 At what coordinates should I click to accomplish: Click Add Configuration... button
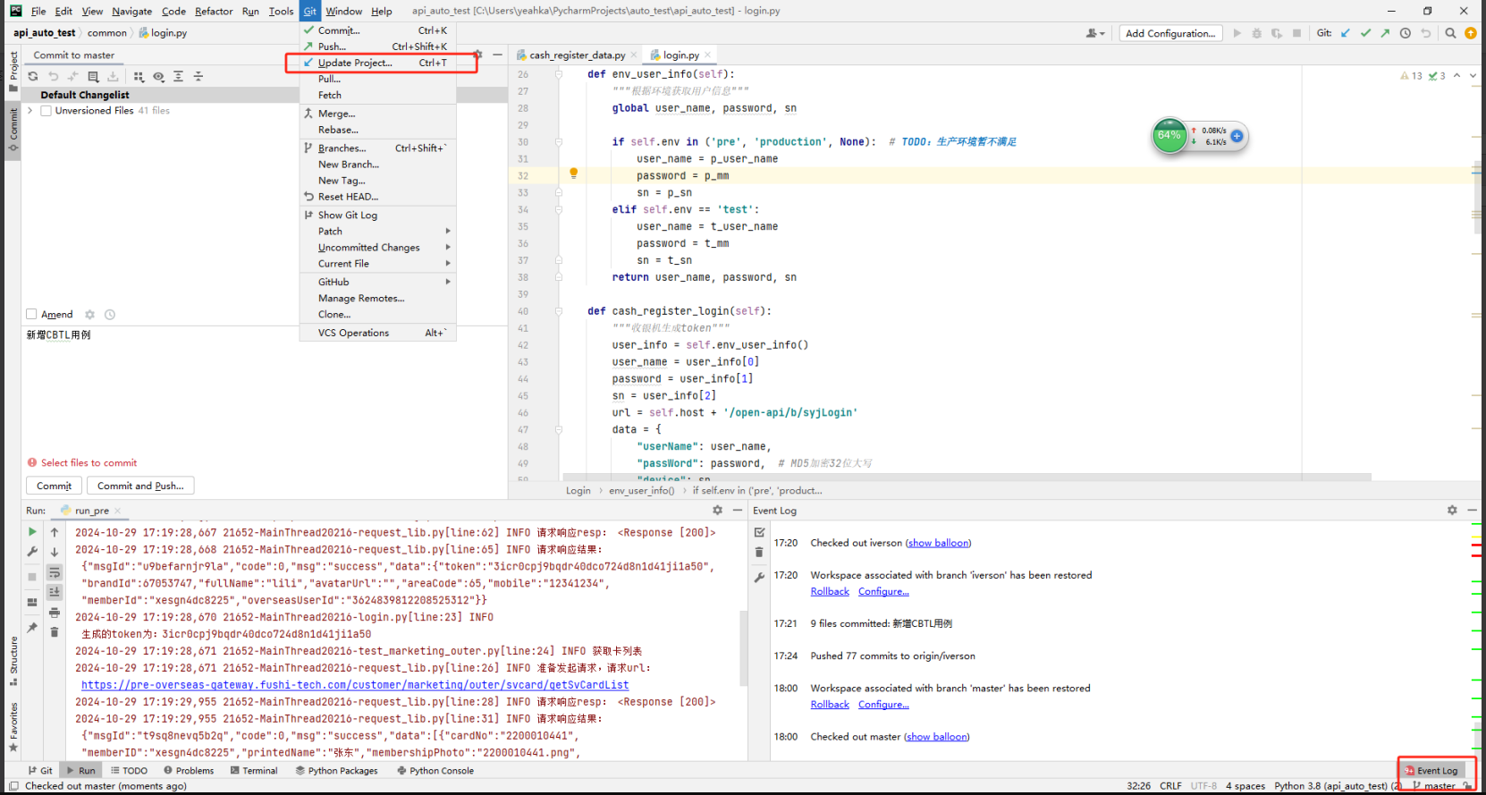point(1170,33)
